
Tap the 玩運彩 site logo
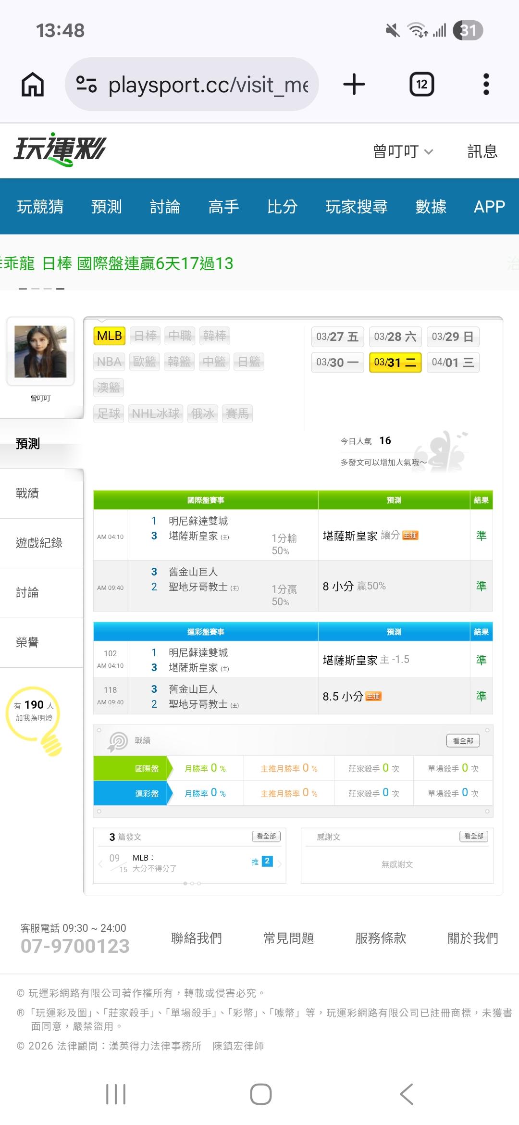click(x=60, y=150)
